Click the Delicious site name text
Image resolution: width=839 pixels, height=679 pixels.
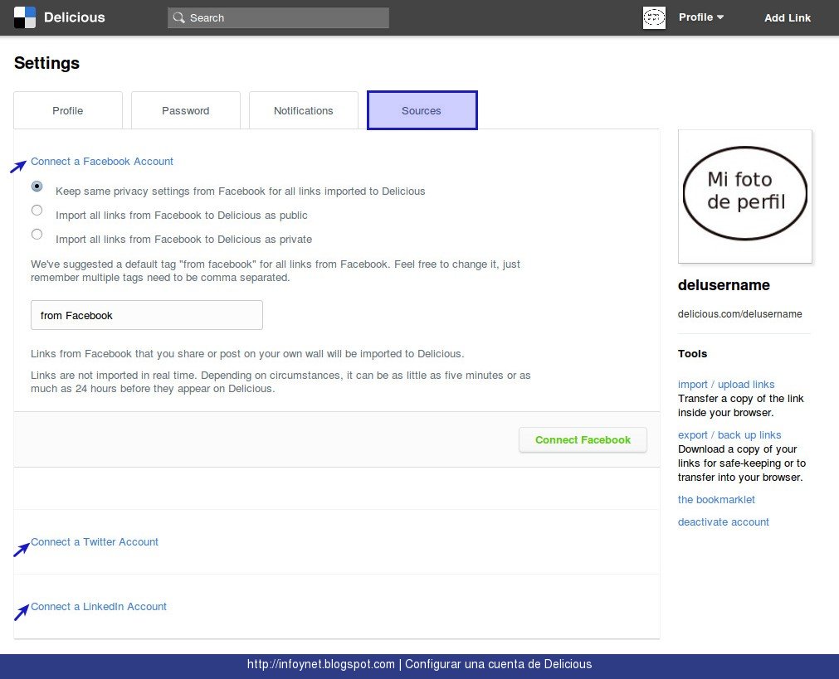coord(75,17)
